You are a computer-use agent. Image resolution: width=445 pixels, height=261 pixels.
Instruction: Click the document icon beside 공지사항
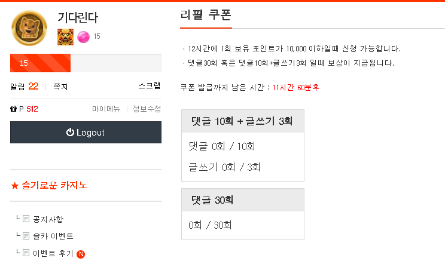click(26, 219)
